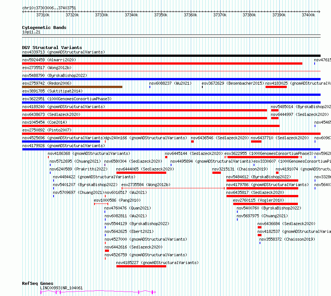Click esv3622955 1000Genomes variant label

pos(269,153)
